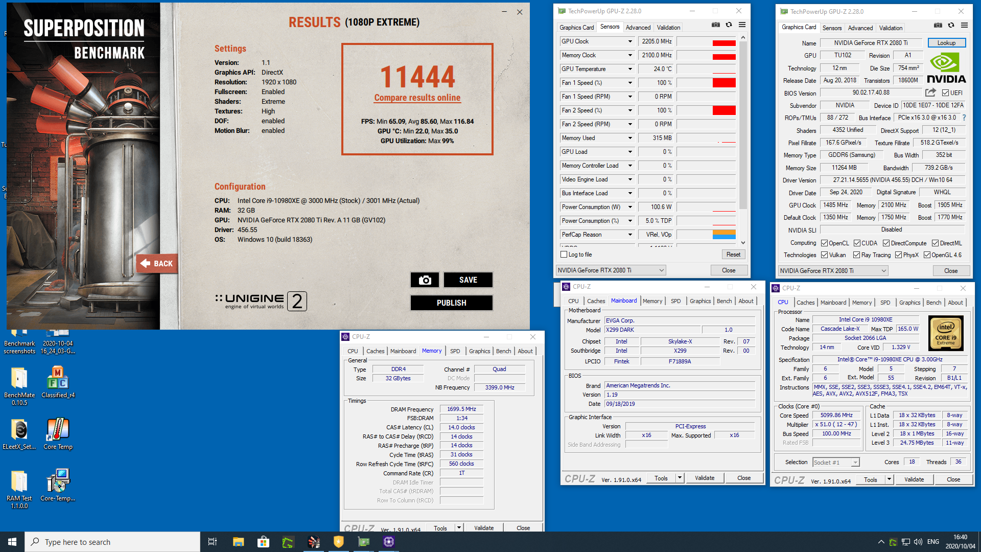Click the CPU-Z taskbar icon
981x552 pixels.
389,542
